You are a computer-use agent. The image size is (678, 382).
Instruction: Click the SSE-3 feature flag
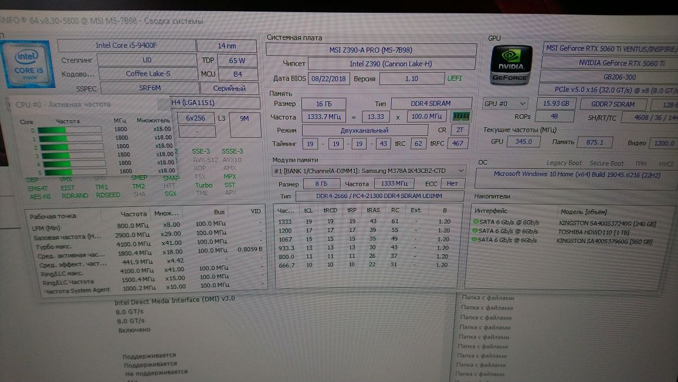pos(201,151)
